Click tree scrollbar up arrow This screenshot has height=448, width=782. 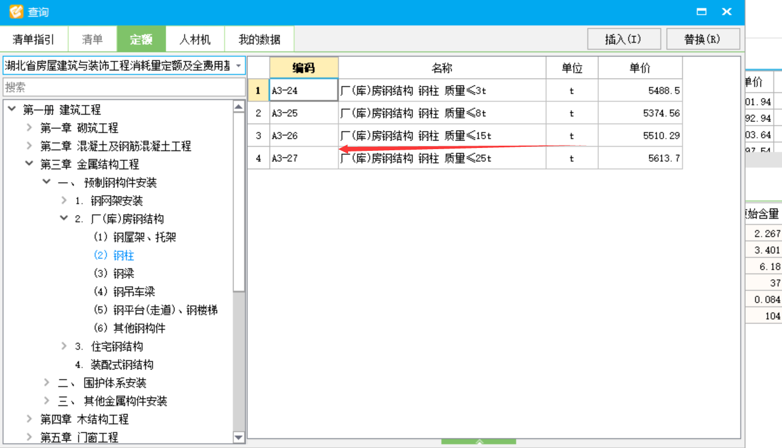[239, 107]
